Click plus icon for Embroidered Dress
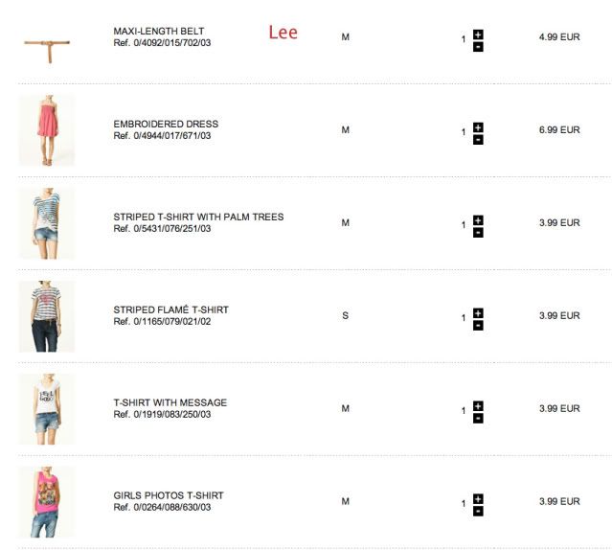This screenshot has width=612, height=550. pos(478,127)
